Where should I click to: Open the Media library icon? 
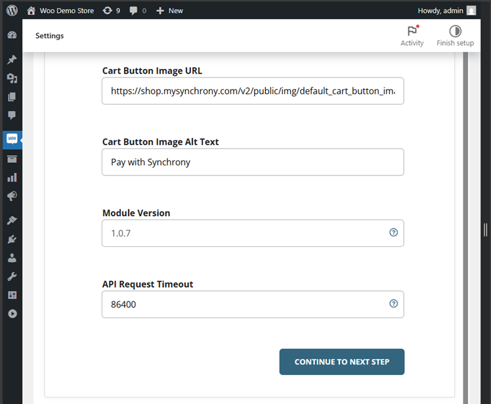tap(12, 78)
